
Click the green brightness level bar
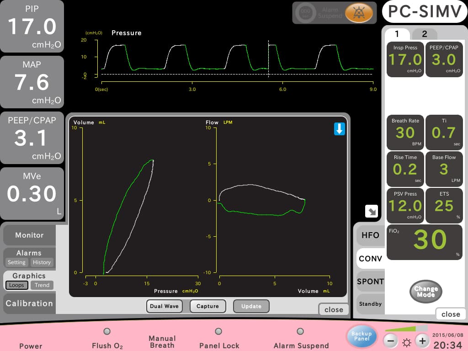click(x=406, y=329)
